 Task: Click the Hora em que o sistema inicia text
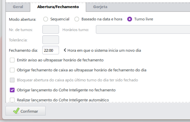click(x=104, y=50)
